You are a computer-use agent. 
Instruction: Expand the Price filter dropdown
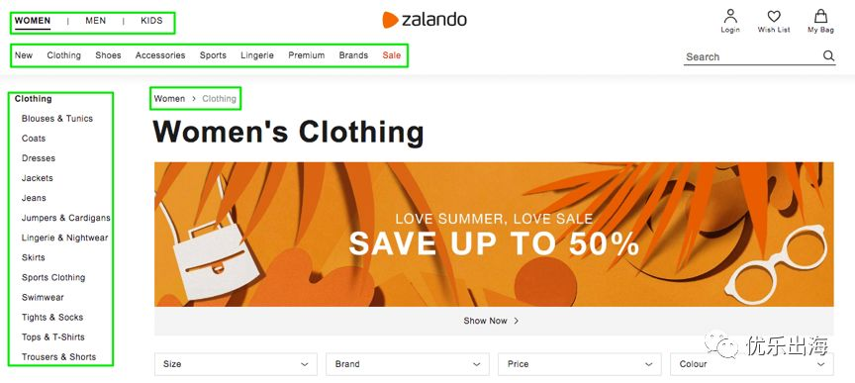(579, 364)
